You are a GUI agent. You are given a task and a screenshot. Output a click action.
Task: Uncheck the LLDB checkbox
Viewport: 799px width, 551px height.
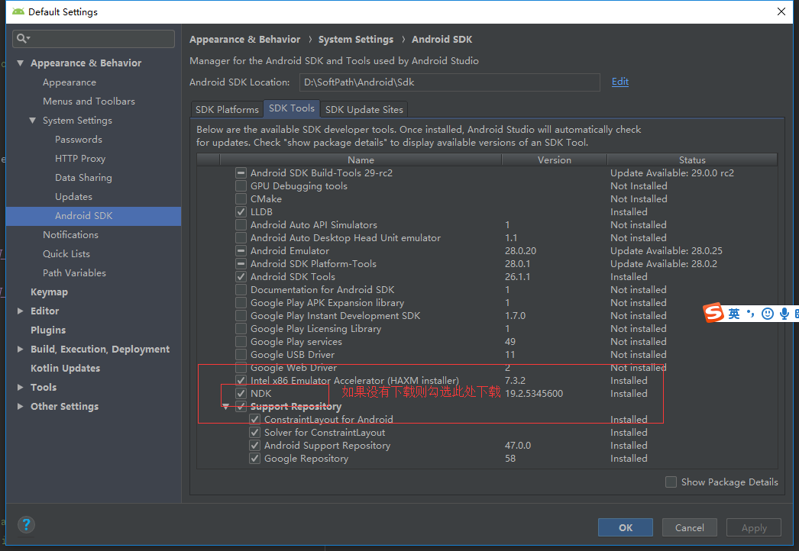(x=241, y=212)
